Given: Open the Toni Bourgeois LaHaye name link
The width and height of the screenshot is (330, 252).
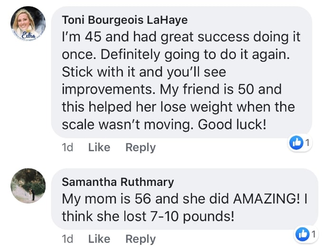Looking at the screenshot, I should [125, 20].
